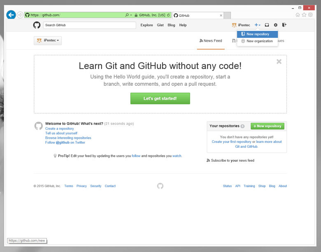
Task: Focus the Search GitHub input field
Action: click(89, 25)
